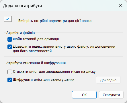Click the 'для його властивостей' second label line
Screen dimensions: 127x103
pyautogui.click(x=32, y=51)
